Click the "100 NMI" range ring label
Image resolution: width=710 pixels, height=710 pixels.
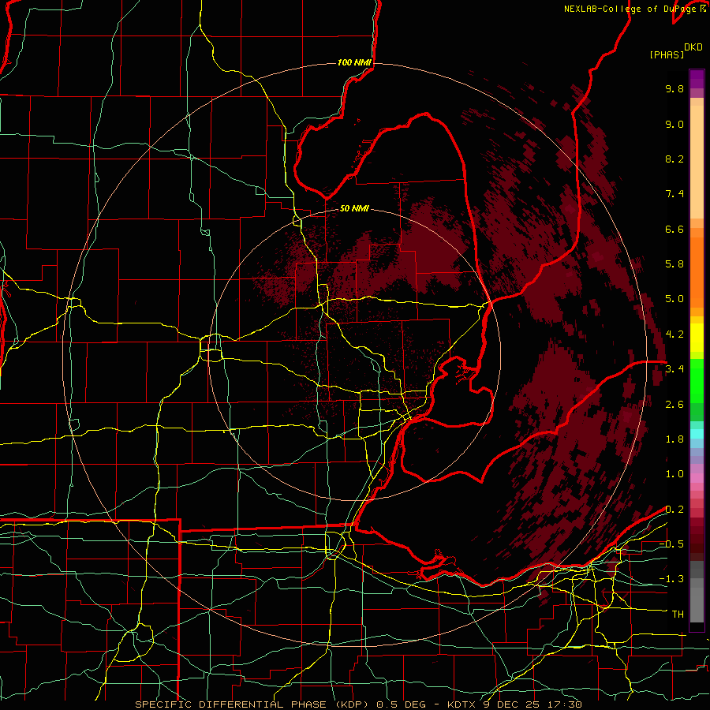[354, 62]
